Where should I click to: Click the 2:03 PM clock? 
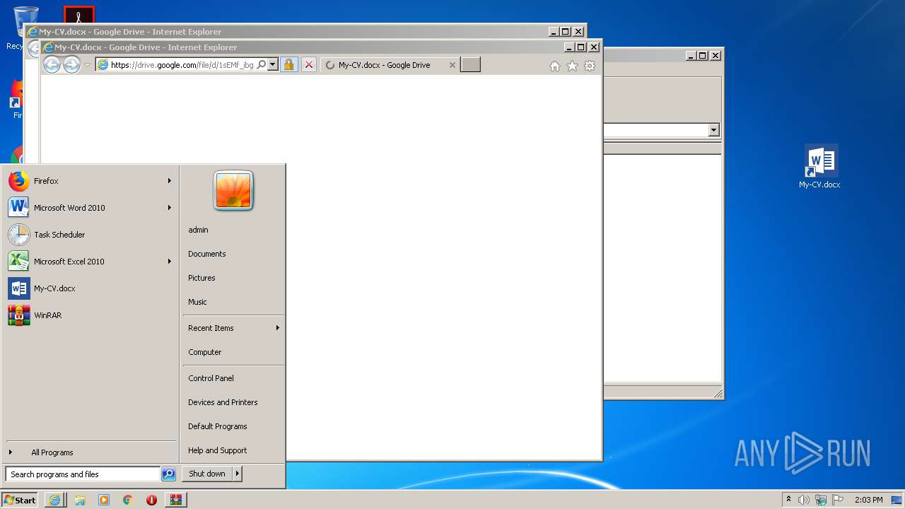[869, 500]
